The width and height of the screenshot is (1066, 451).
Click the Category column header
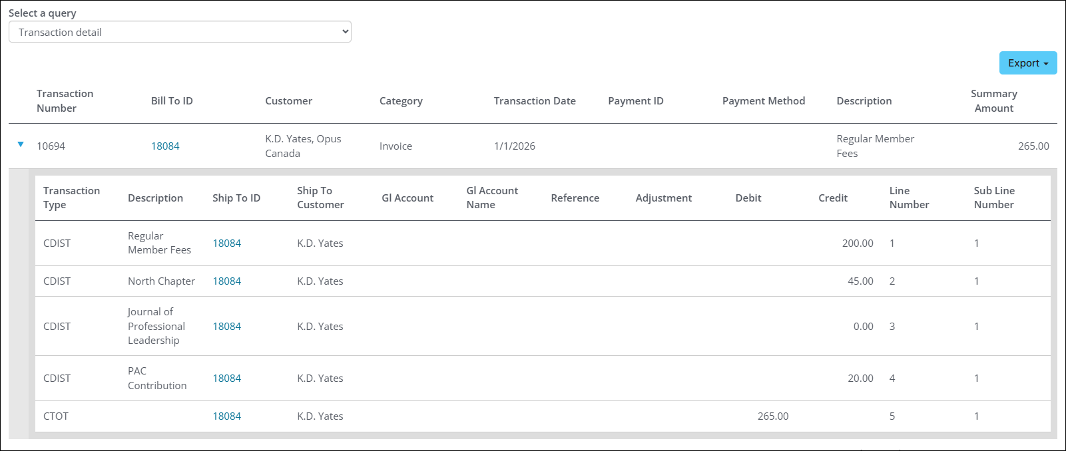point(401,101)
